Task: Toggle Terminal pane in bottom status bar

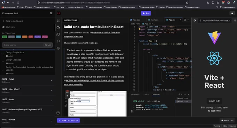Action: 217,126
